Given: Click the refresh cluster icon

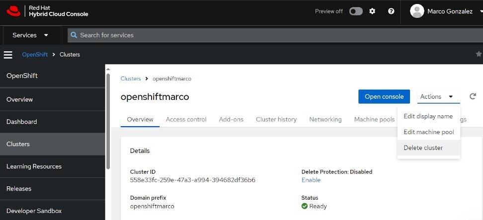Looking at the screenshot, I should click(473, 96).
